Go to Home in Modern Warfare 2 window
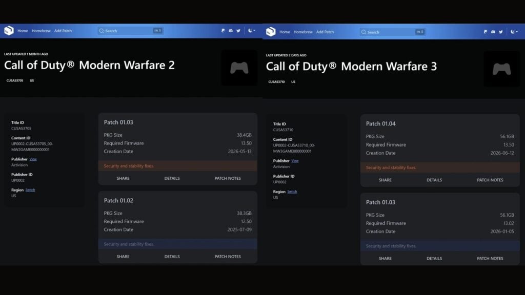This screenshot has width=525, height=295. coord(23,31)
